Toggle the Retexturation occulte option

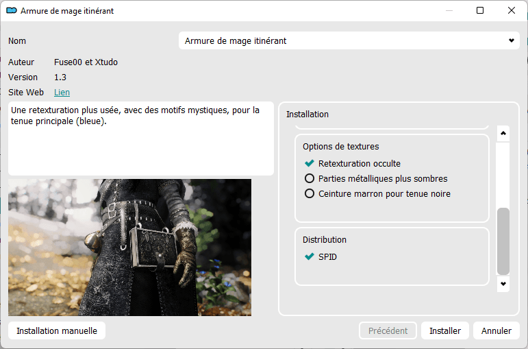point(310,164)
